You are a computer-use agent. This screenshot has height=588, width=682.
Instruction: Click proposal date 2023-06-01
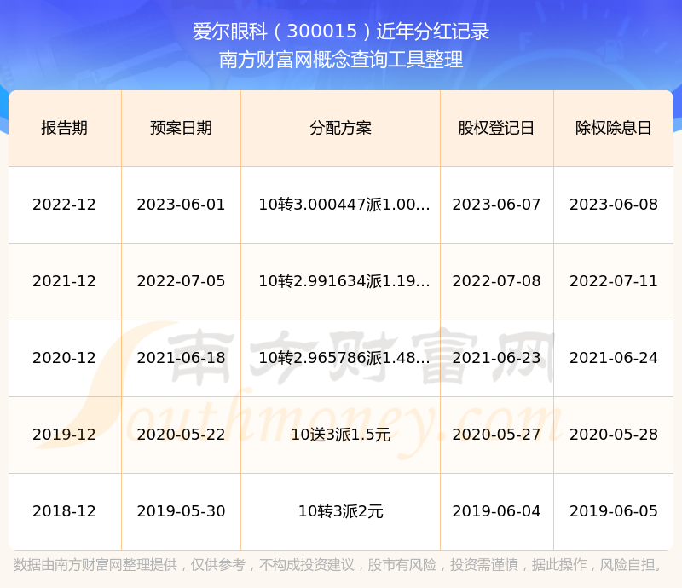pyautogui.click(x=181, y=205)
